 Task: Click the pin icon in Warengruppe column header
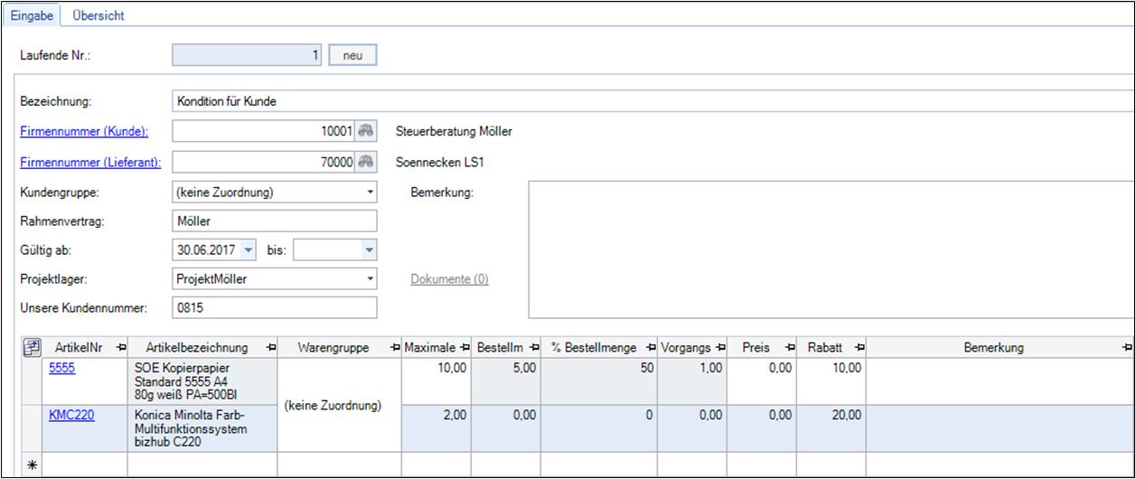[x=394, y=348]
